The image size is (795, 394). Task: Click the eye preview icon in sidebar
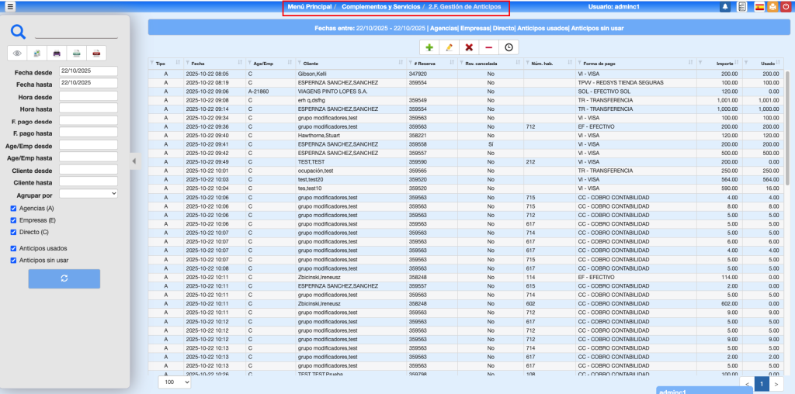pyautogui.click(x=17, y=54)
